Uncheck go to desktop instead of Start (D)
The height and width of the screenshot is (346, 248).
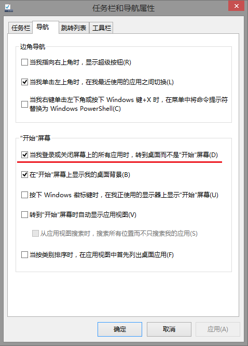(x=24, y=155)
